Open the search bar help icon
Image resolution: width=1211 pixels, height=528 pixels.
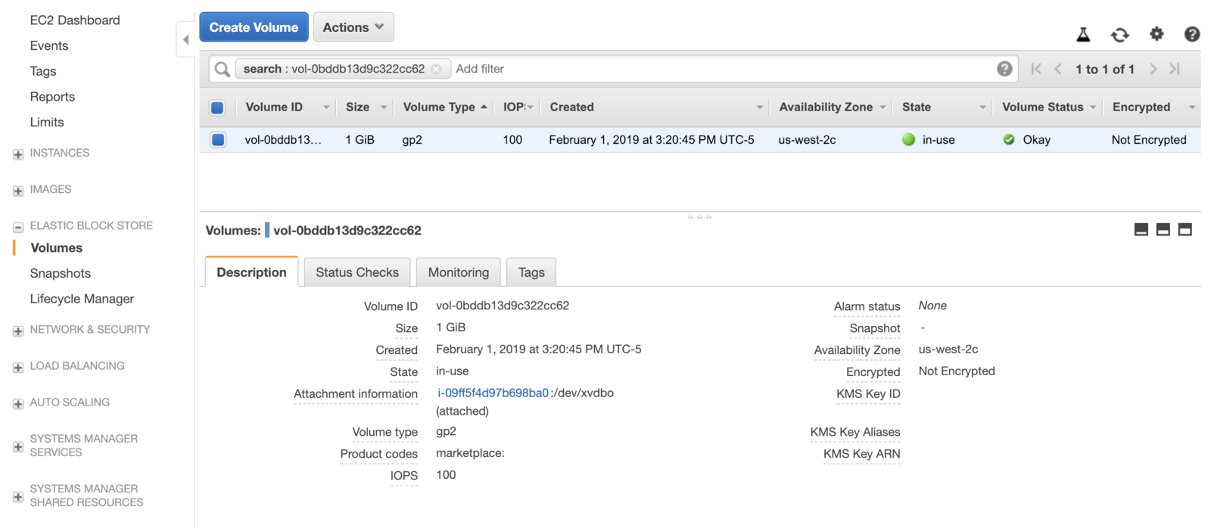[x=1004, y=69]
